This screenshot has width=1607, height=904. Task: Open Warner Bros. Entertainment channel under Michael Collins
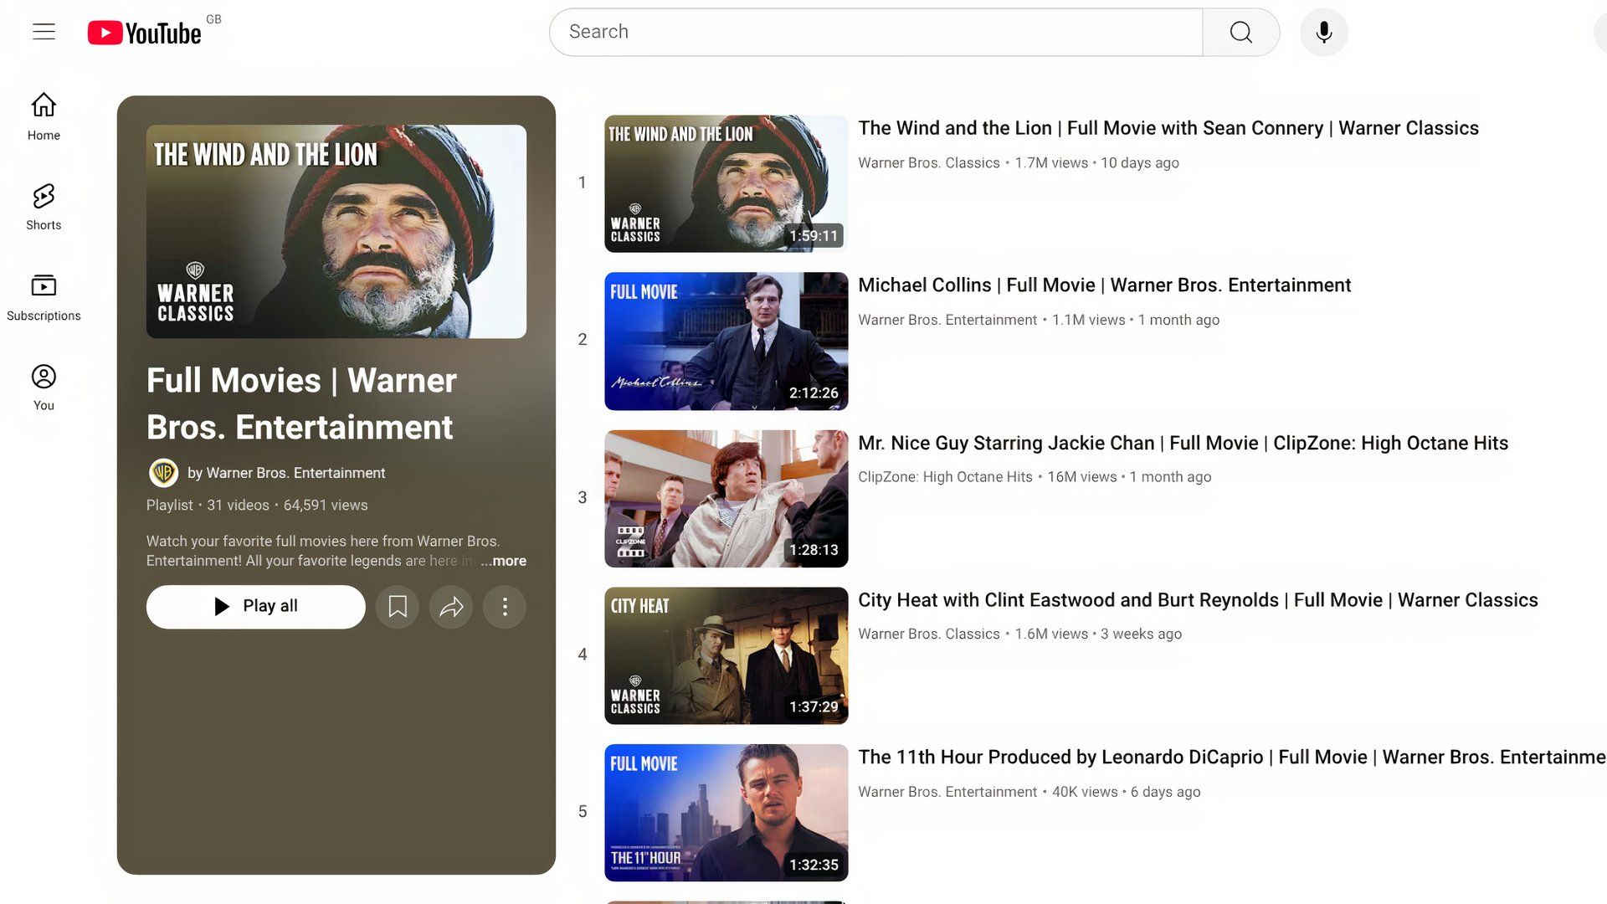(x=947, y=320)
